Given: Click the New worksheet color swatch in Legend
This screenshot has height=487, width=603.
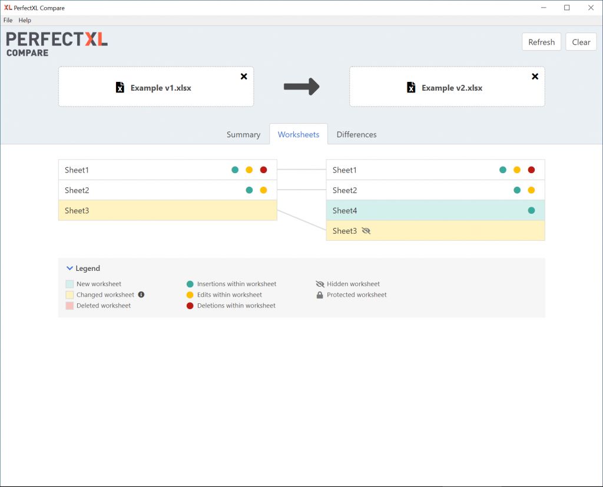Looking at the screenshot, I should [68, 284].
